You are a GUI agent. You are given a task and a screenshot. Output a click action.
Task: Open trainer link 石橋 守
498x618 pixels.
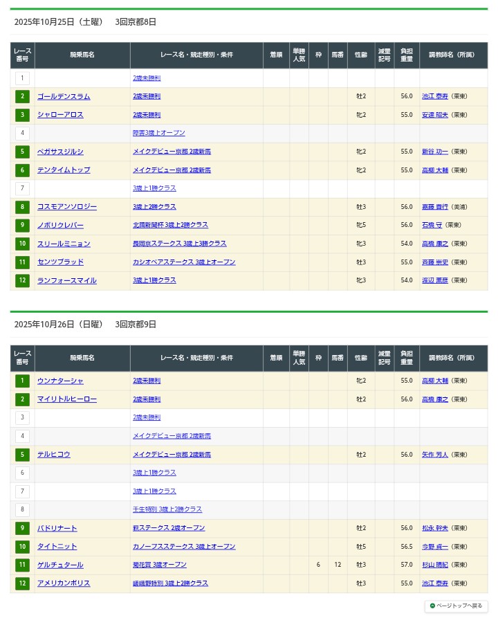(432, 225)
